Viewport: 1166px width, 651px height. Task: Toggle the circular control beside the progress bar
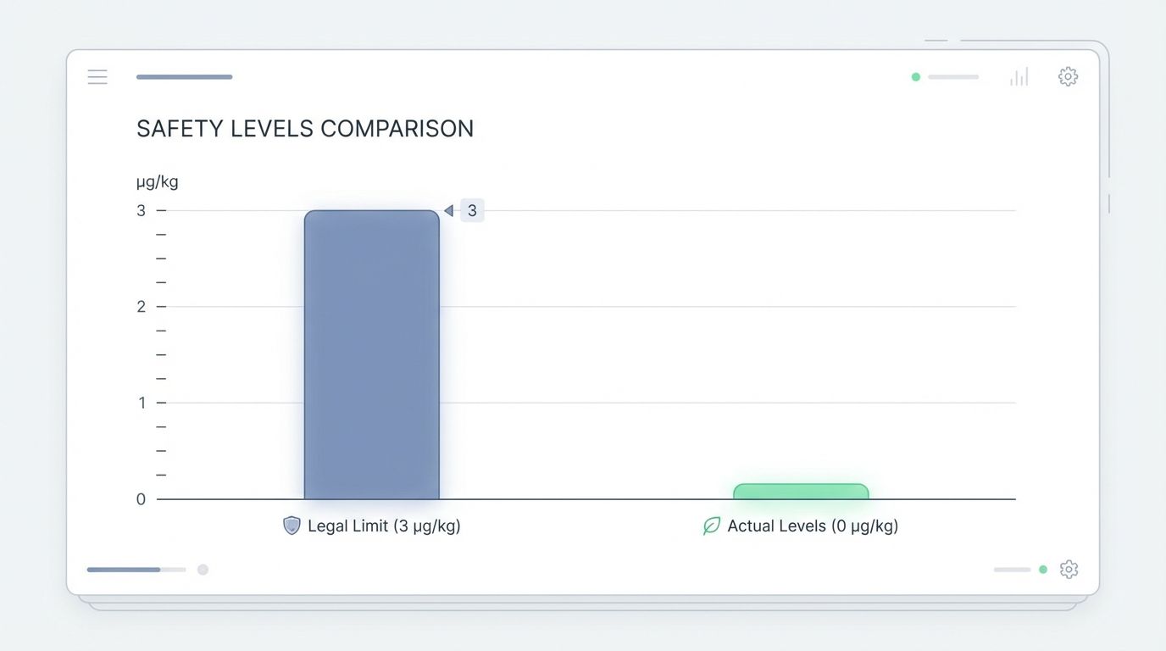click(x=203, y=570)
